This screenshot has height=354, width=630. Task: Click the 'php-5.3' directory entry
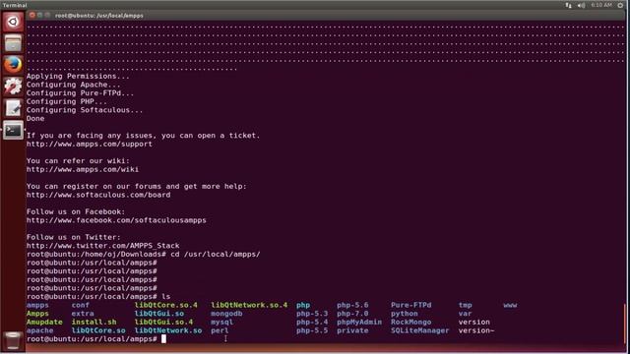[x=312, y=314]
